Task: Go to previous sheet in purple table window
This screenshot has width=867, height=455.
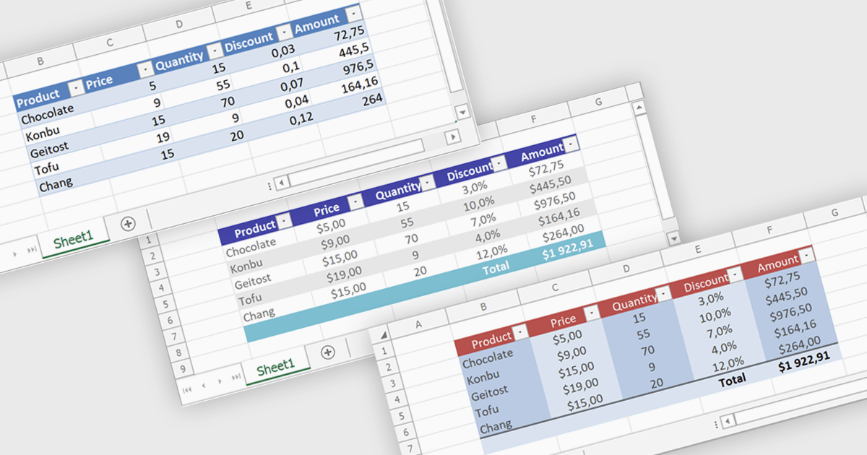Action: point(204,386)
